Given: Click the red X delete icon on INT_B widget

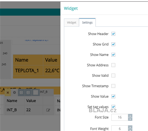Looking at the screenshot, I should [x=8, y=92].
